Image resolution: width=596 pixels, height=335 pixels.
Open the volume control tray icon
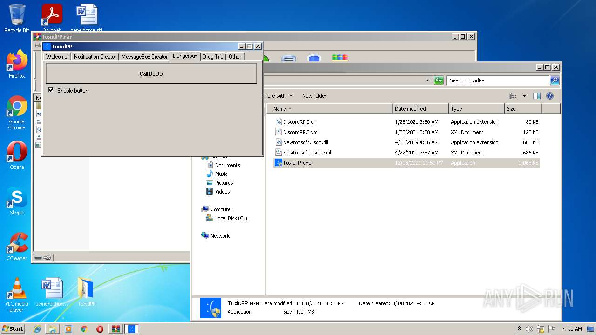[x=529, y=329]
